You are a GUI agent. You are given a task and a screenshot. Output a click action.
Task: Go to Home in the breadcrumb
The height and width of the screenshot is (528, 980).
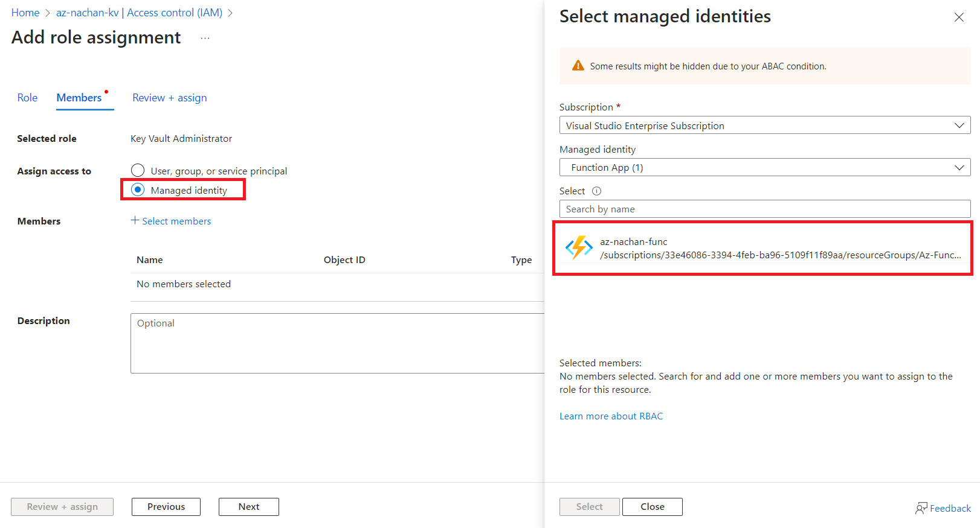pos(25,13)
